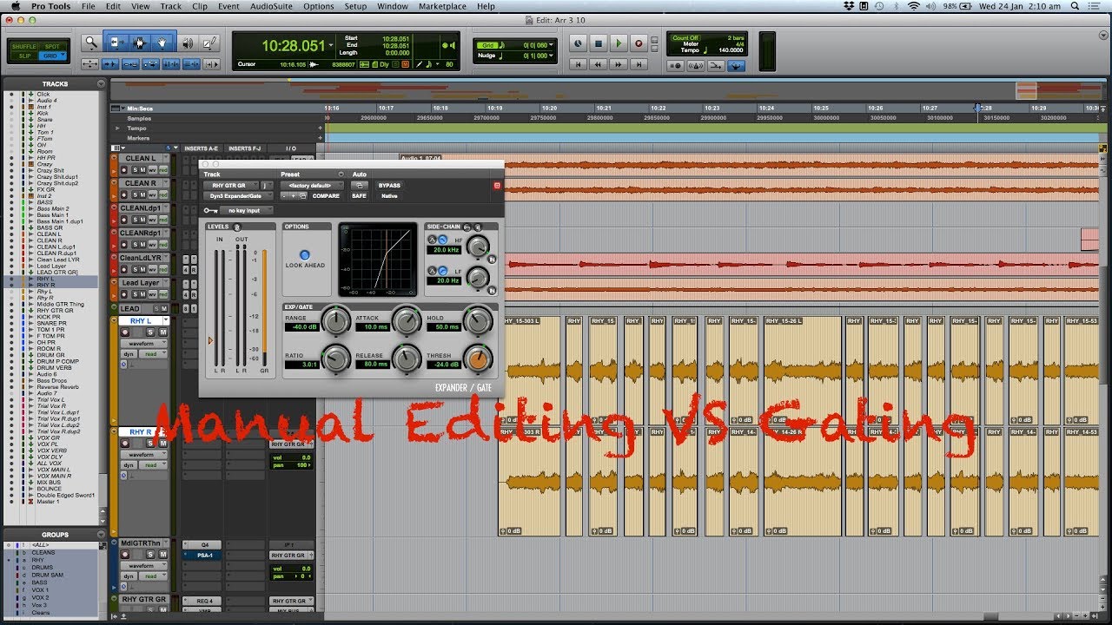This screenshot has width=1112, height=625.
Task: Select the Zoomer tool
Action: pos(91,43)
